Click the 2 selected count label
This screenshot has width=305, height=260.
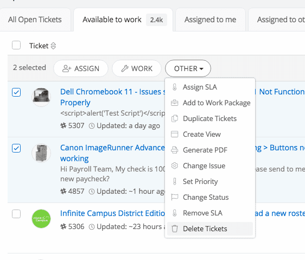pyautogui.click(x=29, y=68)
